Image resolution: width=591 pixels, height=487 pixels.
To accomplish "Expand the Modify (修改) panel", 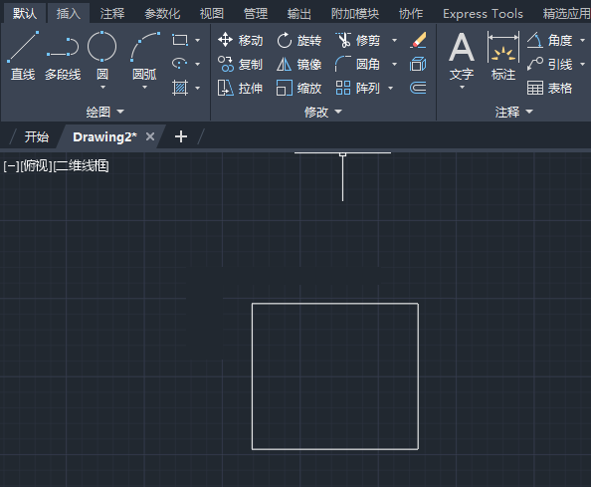I will tap(323, 112).
